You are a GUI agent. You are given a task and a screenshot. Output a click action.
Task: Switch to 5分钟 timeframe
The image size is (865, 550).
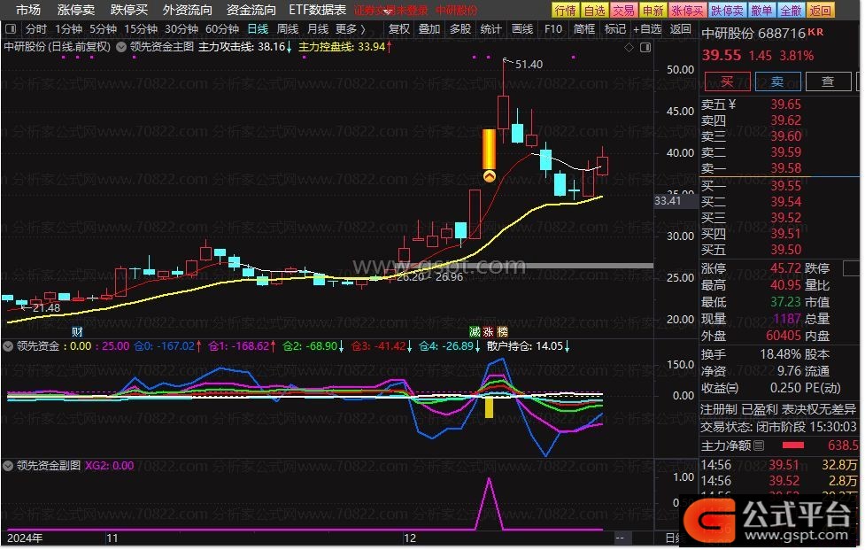coord(104,28)
